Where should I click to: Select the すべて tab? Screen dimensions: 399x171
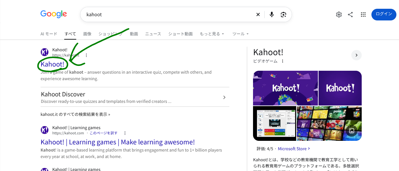point(70,34)
